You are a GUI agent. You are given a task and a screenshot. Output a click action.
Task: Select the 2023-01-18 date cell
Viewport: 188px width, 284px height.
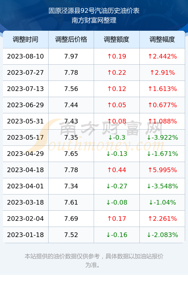pos(25,235)
